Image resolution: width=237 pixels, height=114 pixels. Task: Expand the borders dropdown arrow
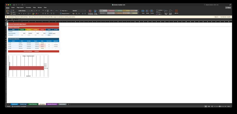[30, 14]
